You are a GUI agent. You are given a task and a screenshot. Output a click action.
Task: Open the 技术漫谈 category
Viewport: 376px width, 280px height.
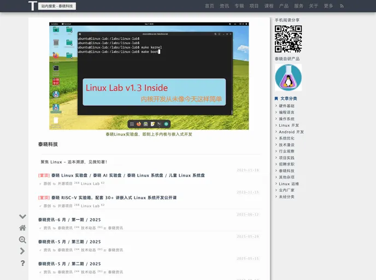pyautogui.click(x=286, y=145)
